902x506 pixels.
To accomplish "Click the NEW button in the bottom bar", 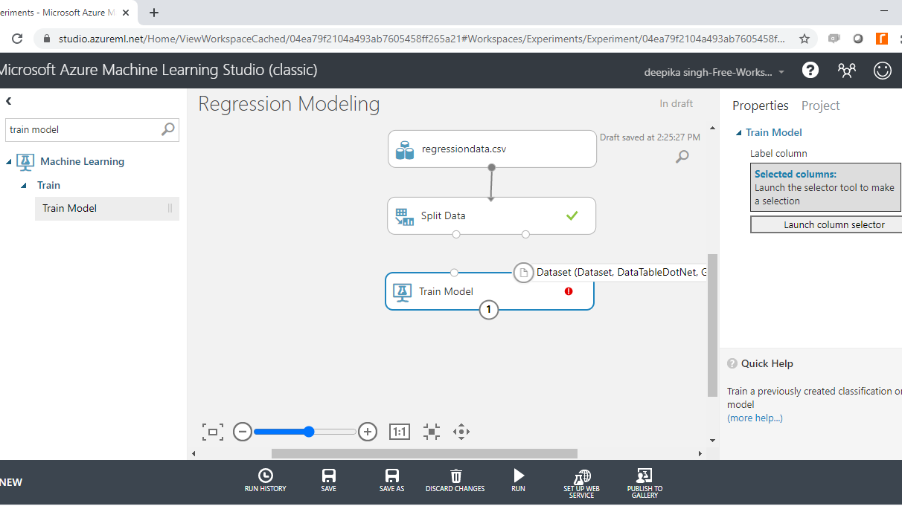I will 11,482.
